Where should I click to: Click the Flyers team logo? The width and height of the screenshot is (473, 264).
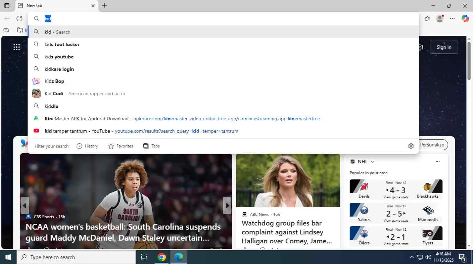tap(428, 234)
